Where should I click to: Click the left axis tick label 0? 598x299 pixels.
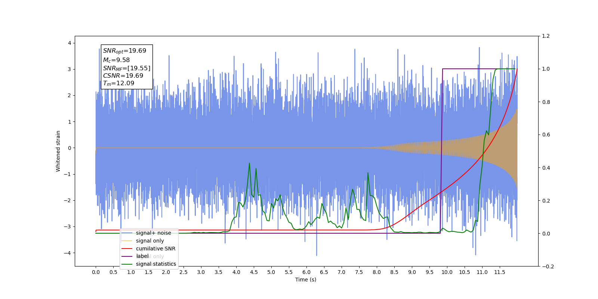70,148
